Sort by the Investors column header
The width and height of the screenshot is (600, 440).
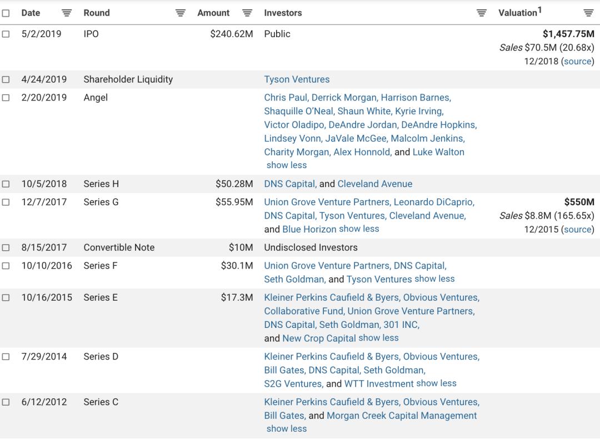283,13
